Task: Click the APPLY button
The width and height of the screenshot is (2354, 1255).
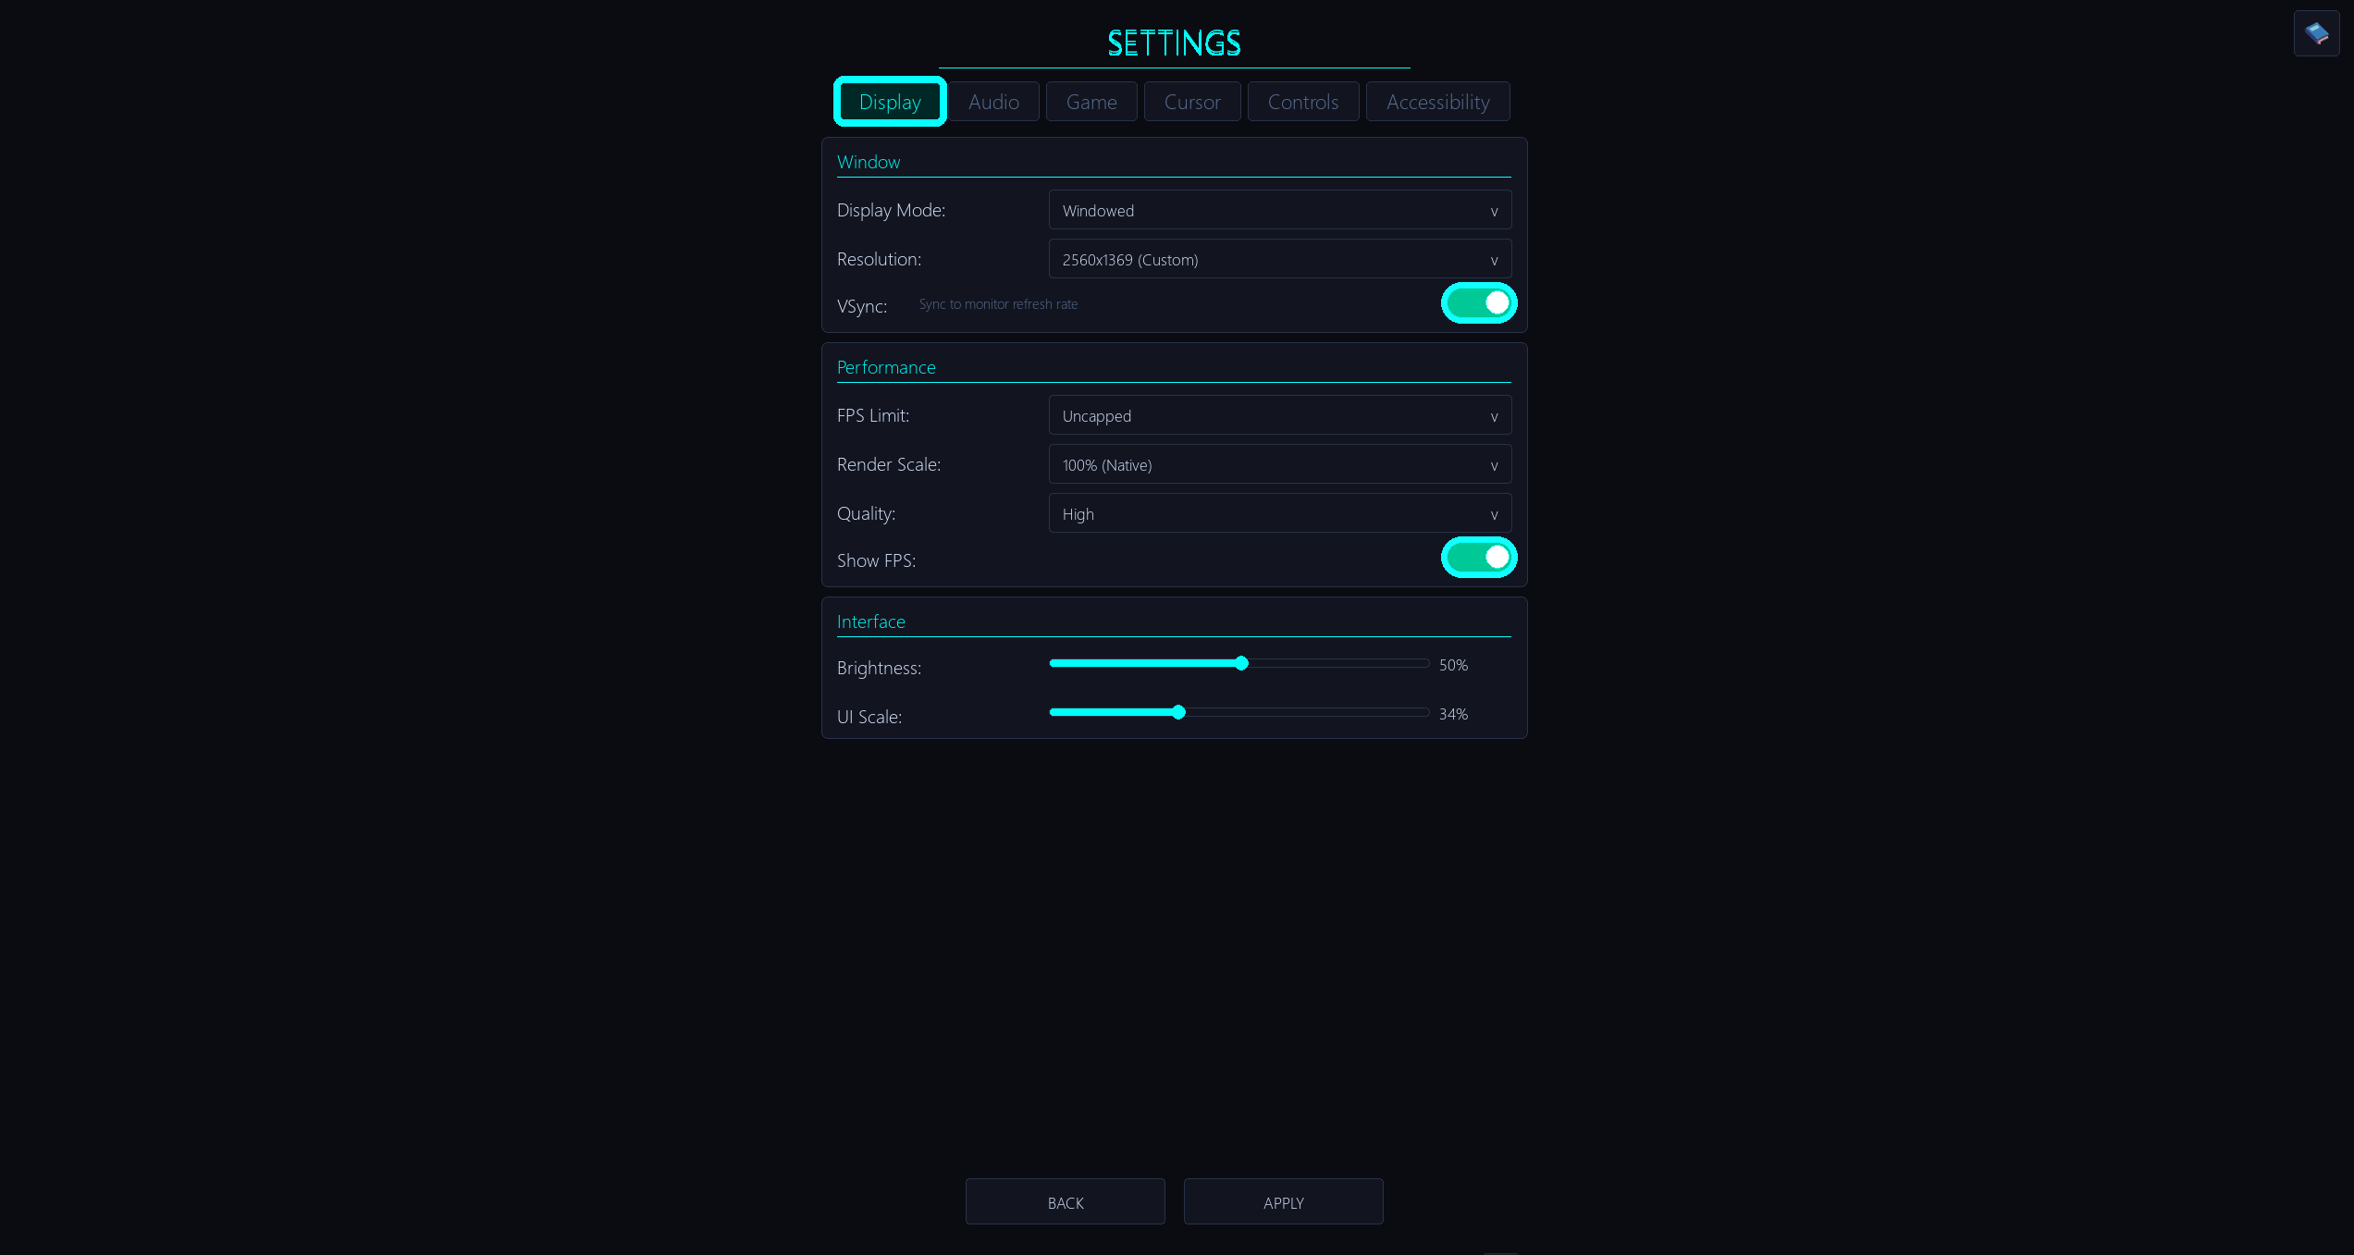Action: pyautogui.click(x=1283, y=1202)
